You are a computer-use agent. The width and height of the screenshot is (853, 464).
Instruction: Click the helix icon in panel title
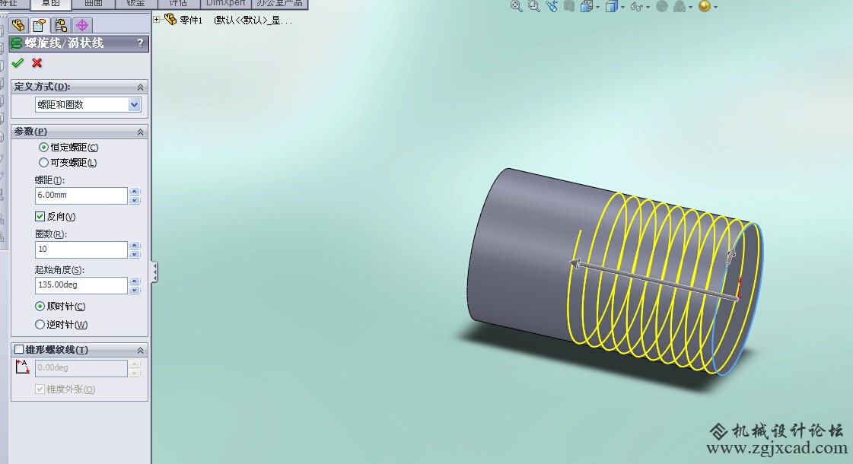pos(17,43)
